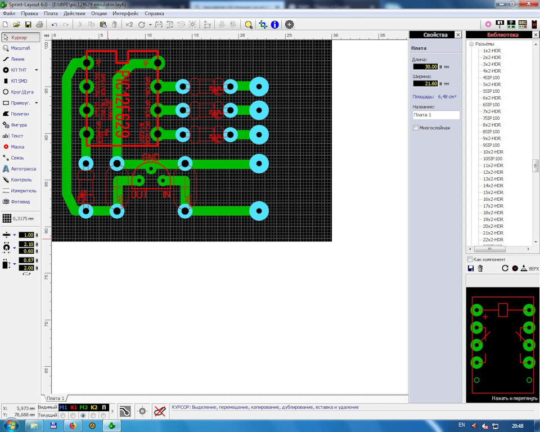The width and height of the screenshot is (540, 432).
Task: Toggle visibility of M2 layer
Action: 84,407
